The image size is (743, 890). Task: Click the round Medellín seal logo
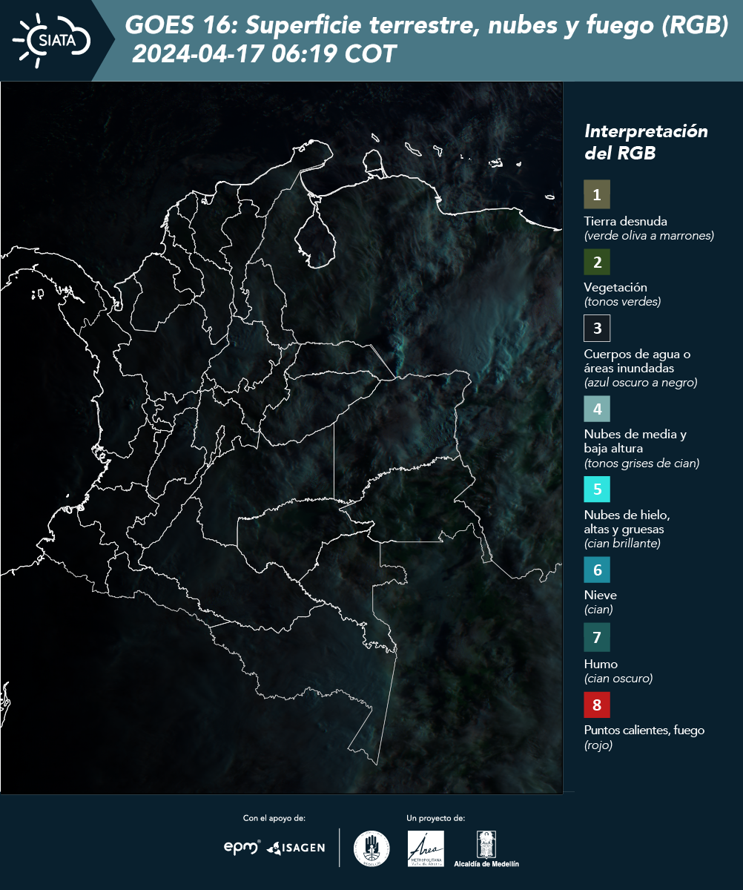(x=371, y=848)
